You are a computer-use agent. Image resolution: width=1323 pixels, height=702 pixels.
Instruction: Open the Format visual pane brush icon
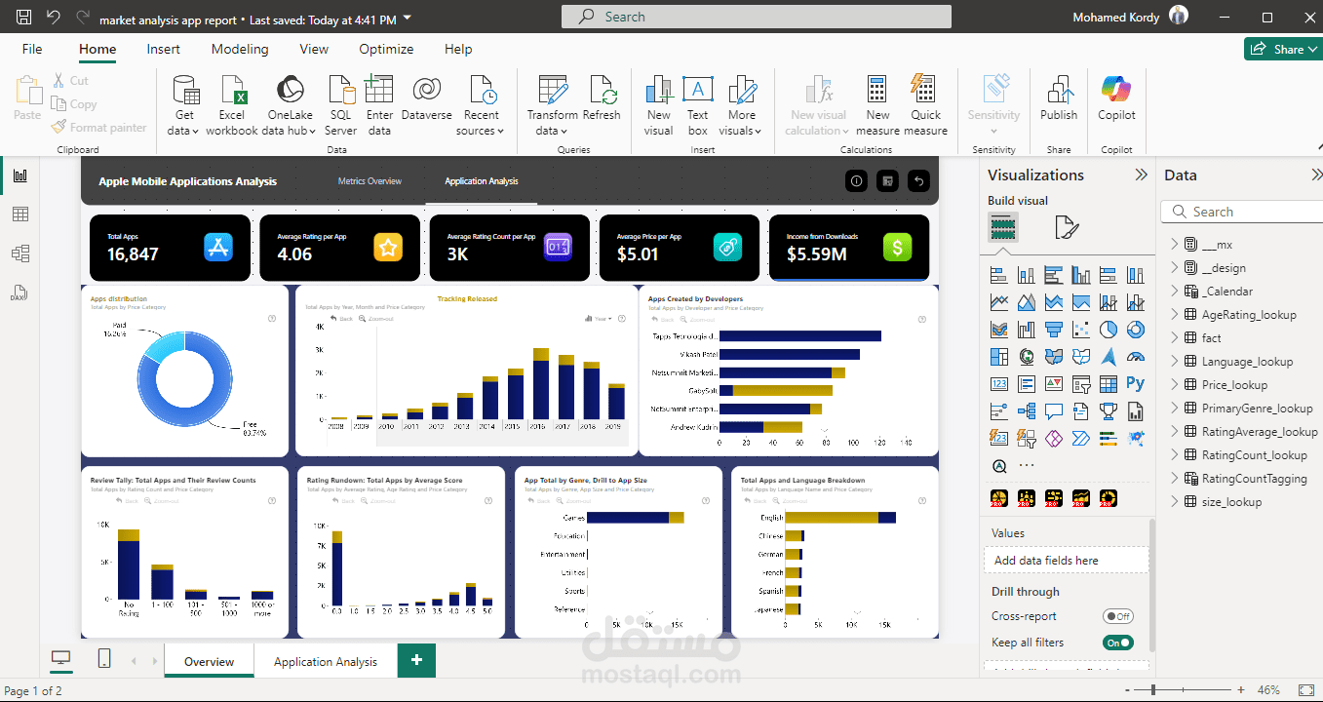pyautogui.click(x=1067, y=228)
